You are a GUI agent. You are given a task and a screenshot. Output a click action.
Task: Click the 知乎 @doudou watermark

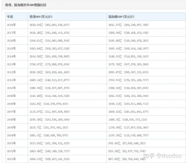click(x=162, y=156)
